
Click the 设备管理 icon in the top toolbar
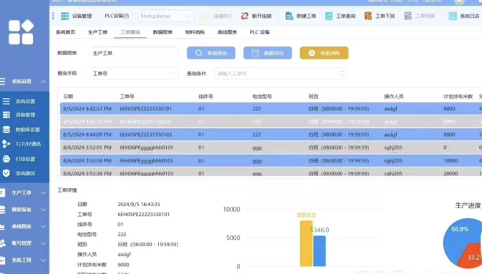tap(65, 16)
